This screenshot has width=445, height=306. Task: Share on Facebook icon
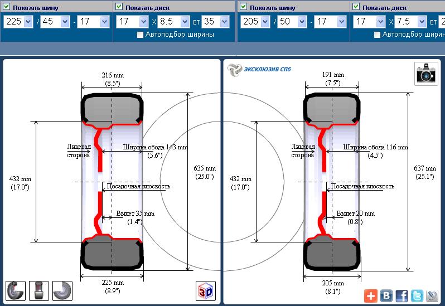click(x=402, y=295)
